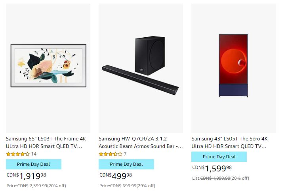Open the 7 reviews count link

click(x=125, y=154)
